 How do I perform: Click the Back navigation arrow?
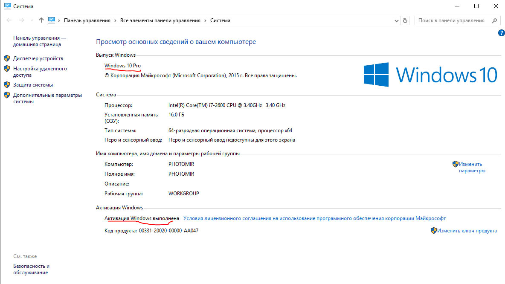9,20
